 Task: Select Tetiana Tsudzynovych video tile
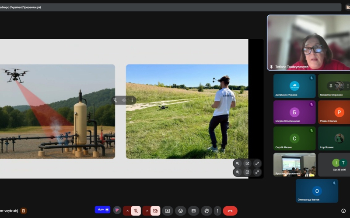click(308, 42)
